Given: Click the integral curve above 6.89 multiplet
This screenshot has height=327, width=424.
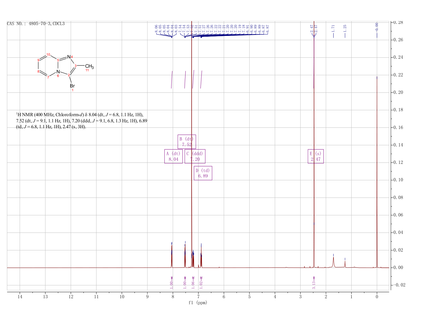Looking at the screenshot, I should [201, 80].
